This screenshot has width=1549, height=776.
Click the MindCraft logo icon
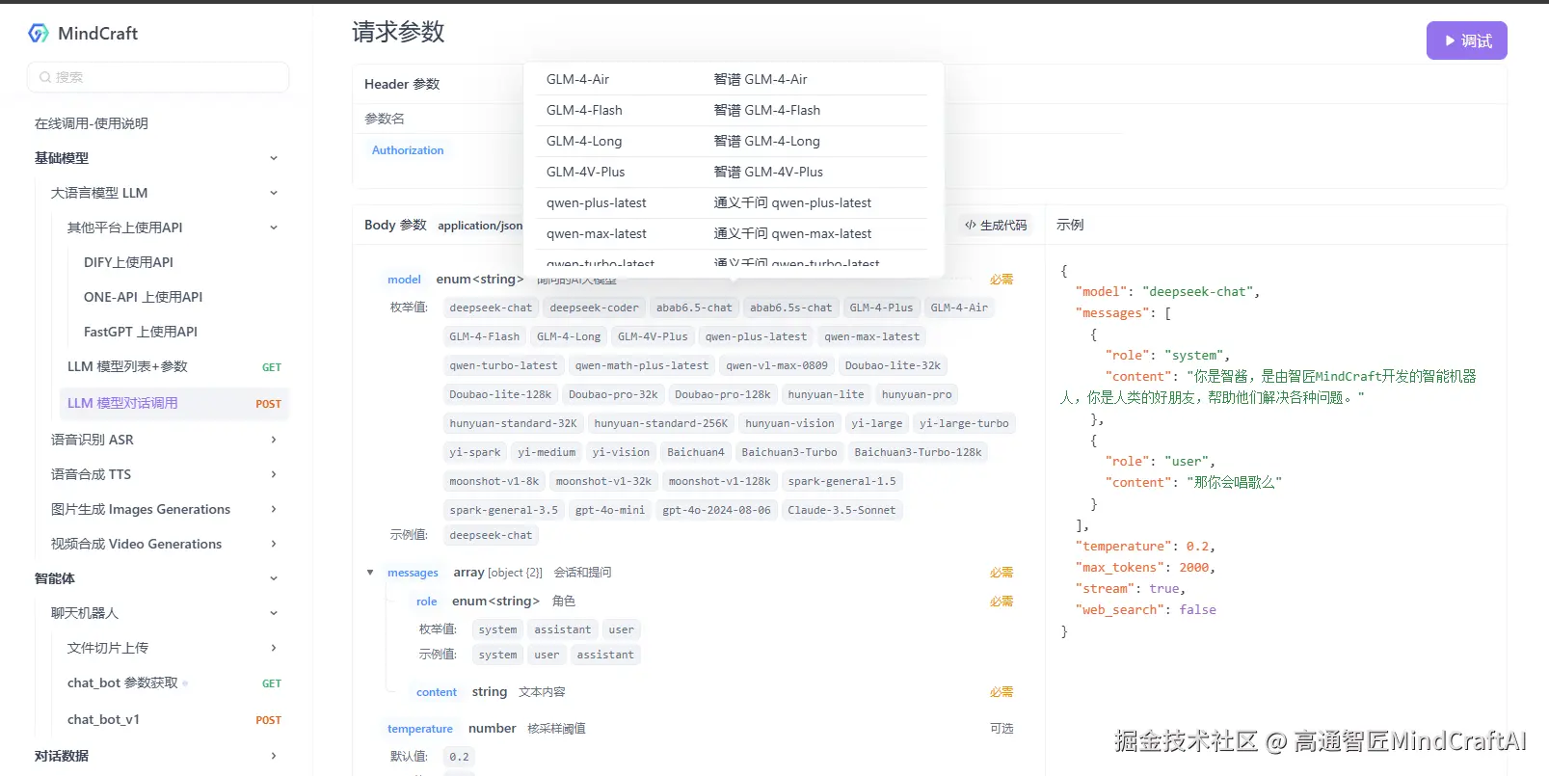39,34
